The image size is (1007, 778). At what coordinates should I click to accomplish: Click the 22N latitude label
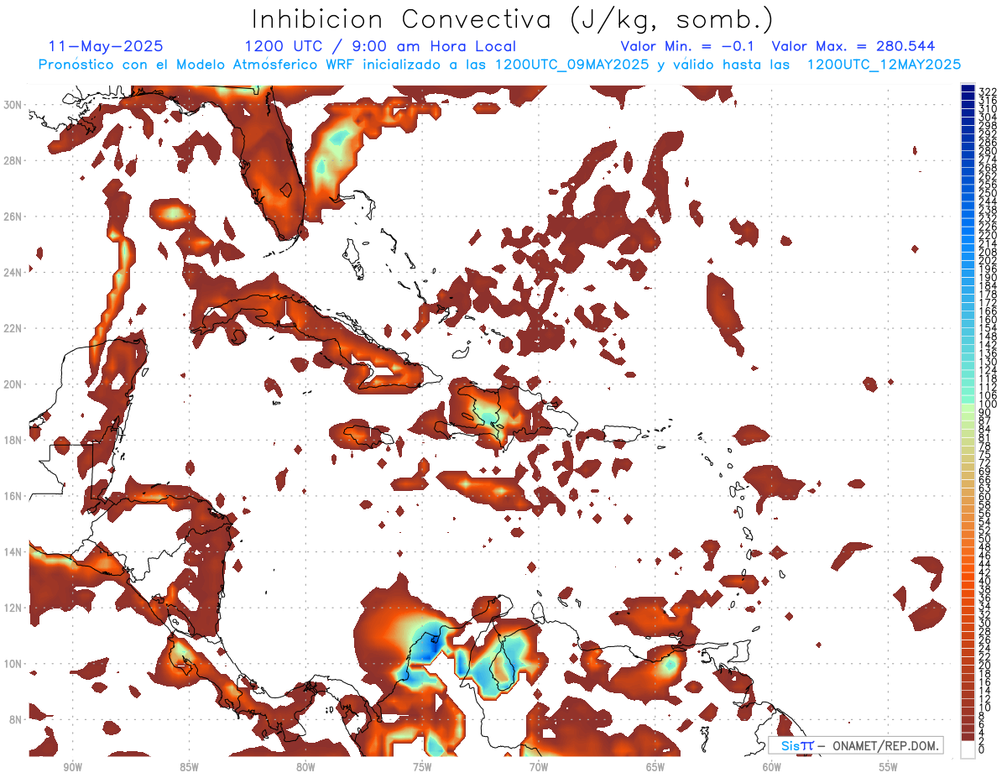tap(14, 328)
